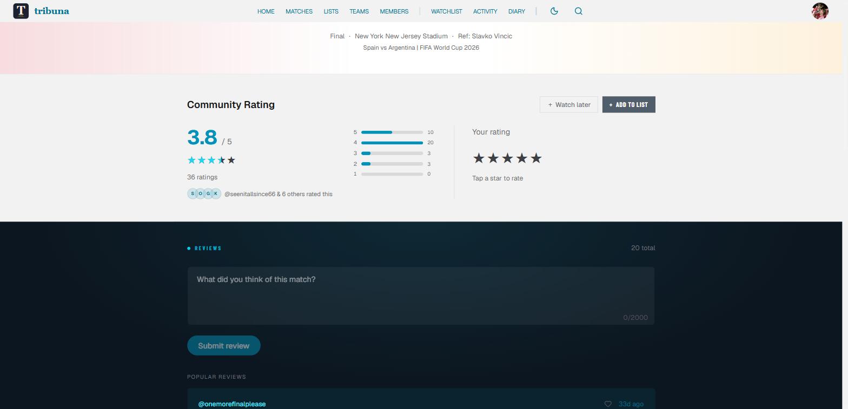848x409 pixels.
Task: Rate the match four stars
Action: [521, 158]
